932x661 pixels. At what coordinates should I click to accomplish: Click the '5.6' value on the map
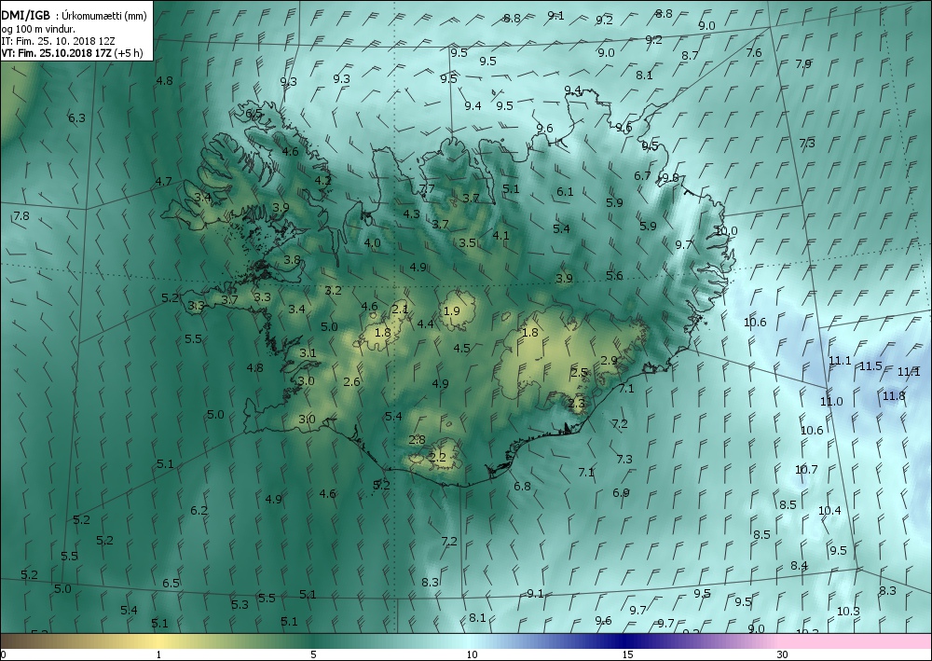click(614, 275)
